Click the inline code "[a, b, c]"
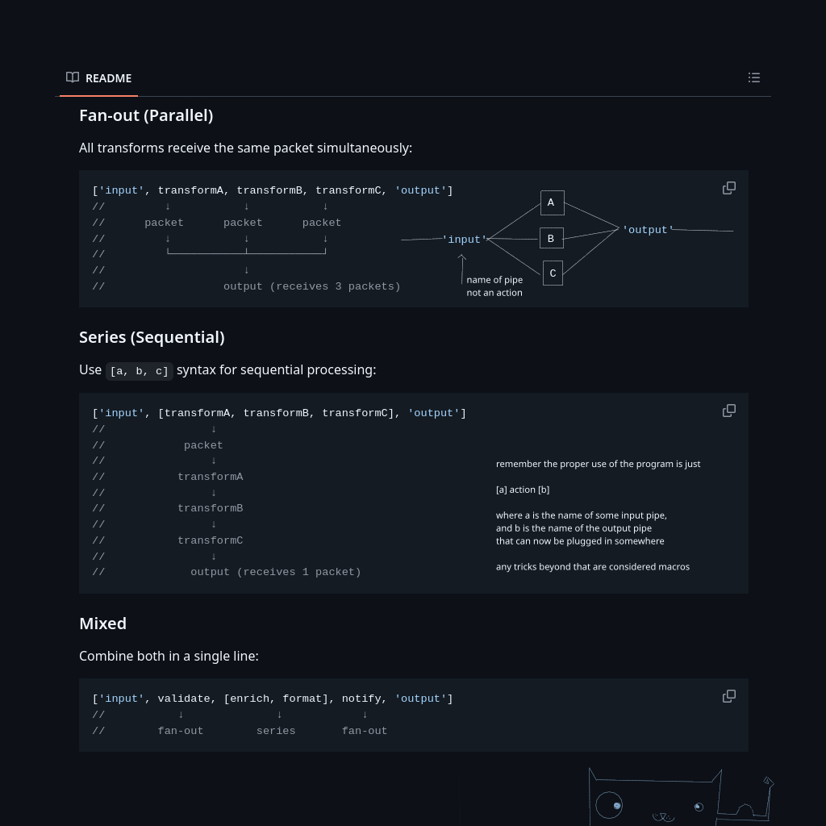Image resolution: width=826 pixels, height=826 pixels. coord(140,371)
